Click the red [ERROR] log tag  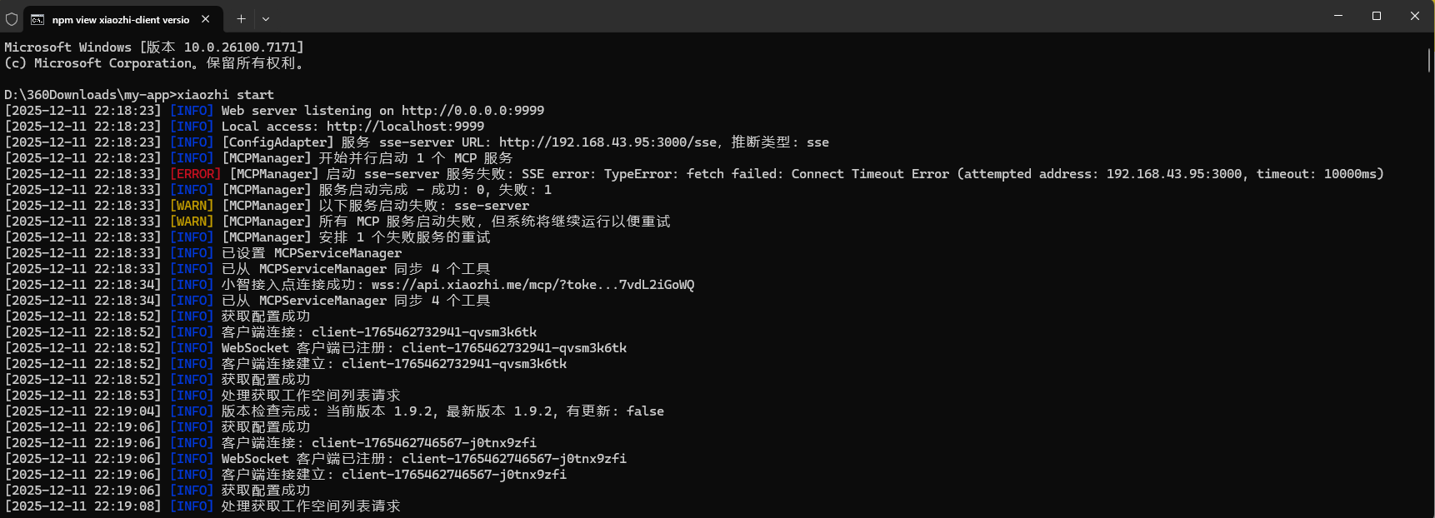point(196,174)
